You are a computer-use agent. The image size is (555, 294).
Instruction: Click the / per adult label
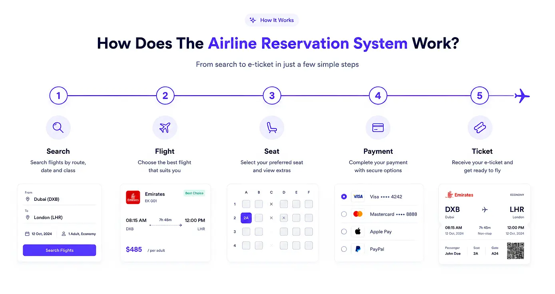[156, 251]
